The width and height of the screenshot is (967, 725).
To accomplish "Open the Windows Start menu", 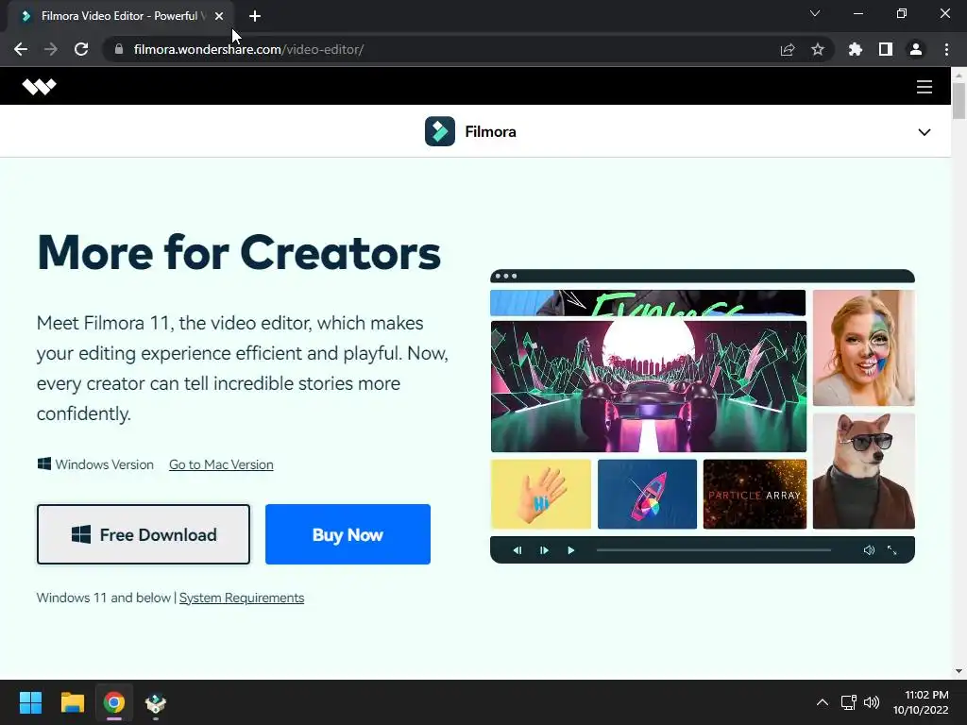I will point(30,702).
